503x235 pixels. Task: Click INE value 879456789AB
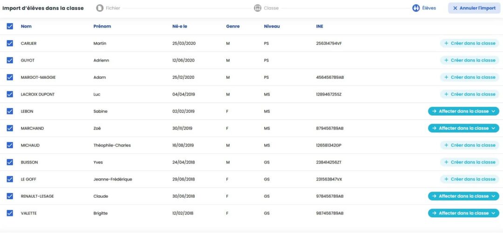click(330, 128)
